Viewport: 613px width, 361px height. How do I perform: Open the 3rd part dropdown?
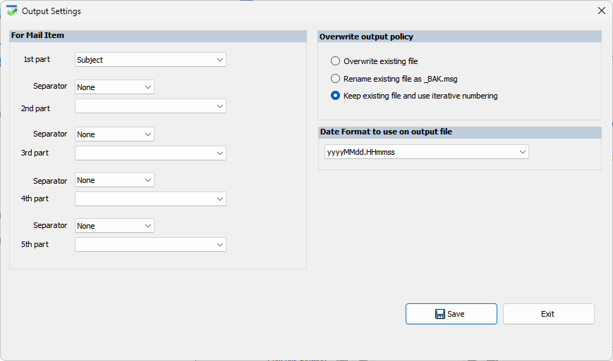(150, 153)
